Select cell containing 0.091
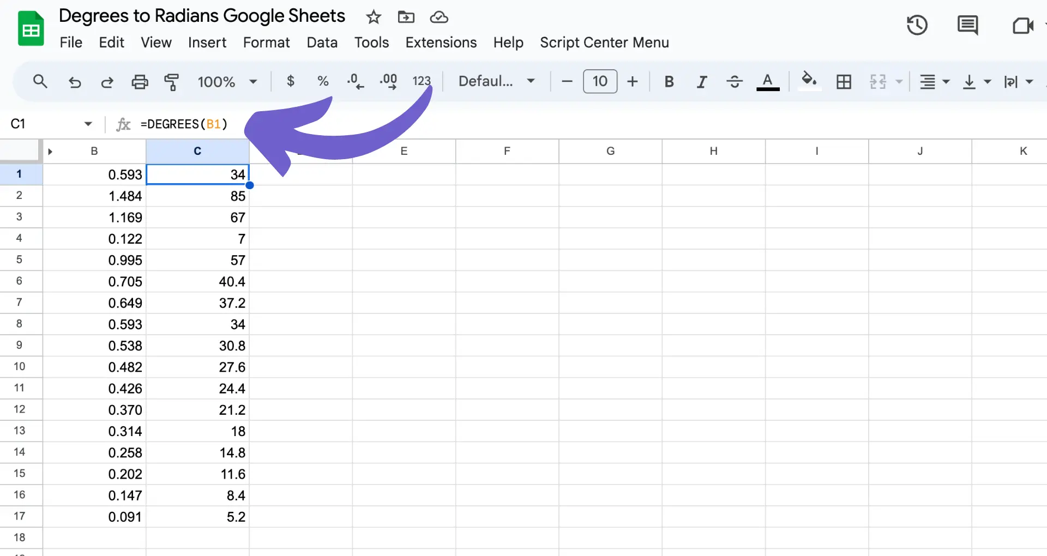 click(94, 517)
